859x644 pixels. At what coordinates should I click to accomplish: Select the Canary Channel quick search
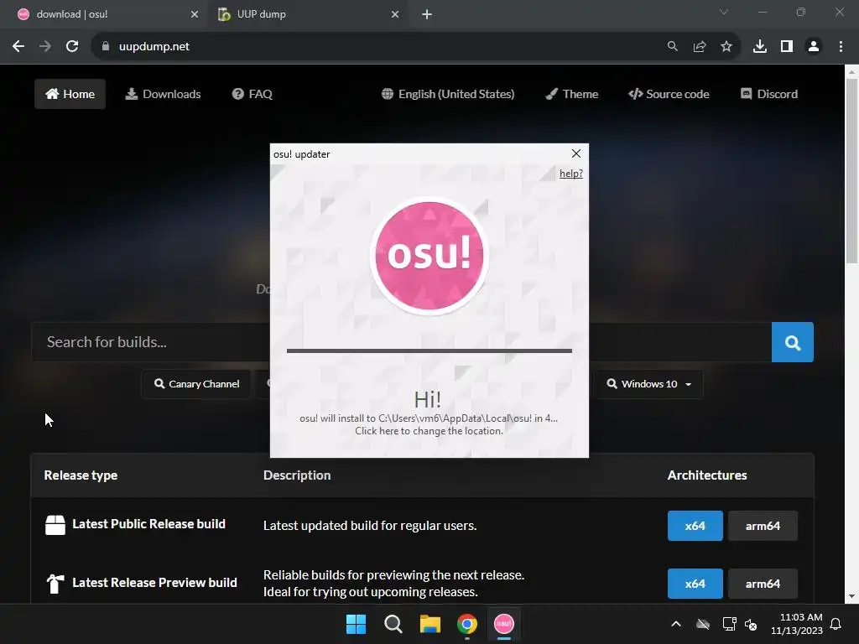click(196, 384)
